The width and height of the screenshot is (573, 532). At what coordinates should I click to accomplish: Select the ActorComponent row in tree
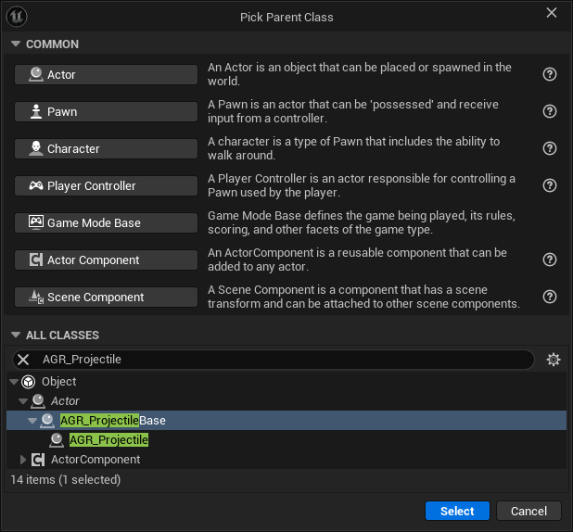click(286, 460)
